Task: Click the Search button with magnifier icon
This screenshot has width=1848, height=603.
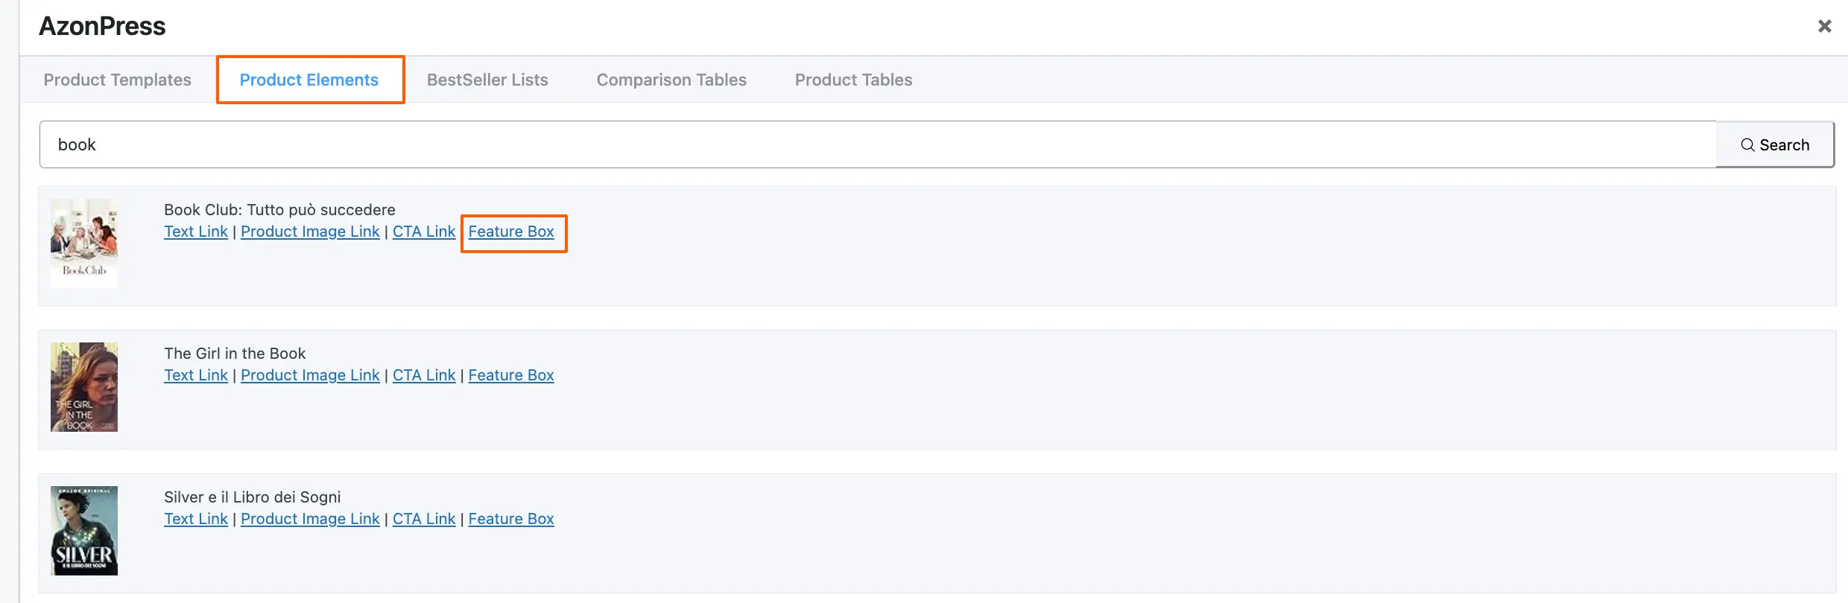Action: (1774, 145)
